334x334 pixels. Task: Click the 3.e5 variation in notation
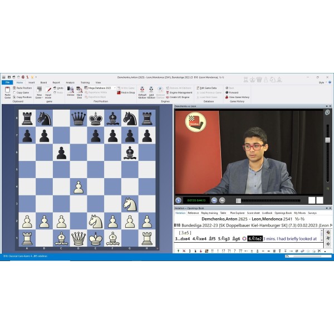tap(185, 233)
